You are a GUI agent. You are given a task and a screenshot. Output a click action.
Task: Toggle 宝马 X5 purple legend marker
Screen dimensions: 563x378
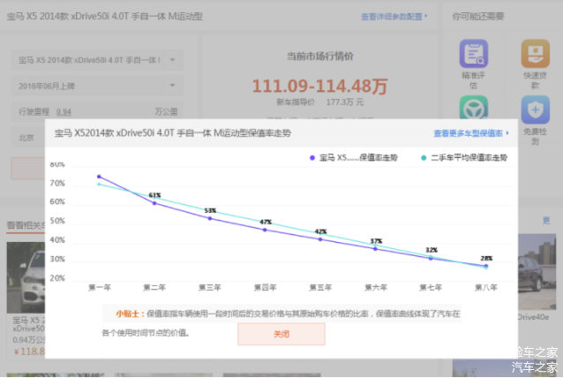(312, 158)
